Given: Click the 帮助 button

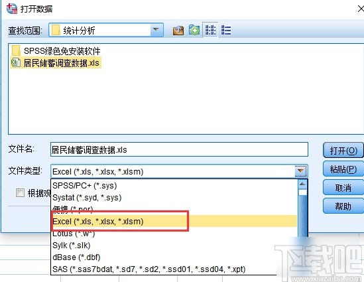Looking at the screenshot, I should pos(343,206).
